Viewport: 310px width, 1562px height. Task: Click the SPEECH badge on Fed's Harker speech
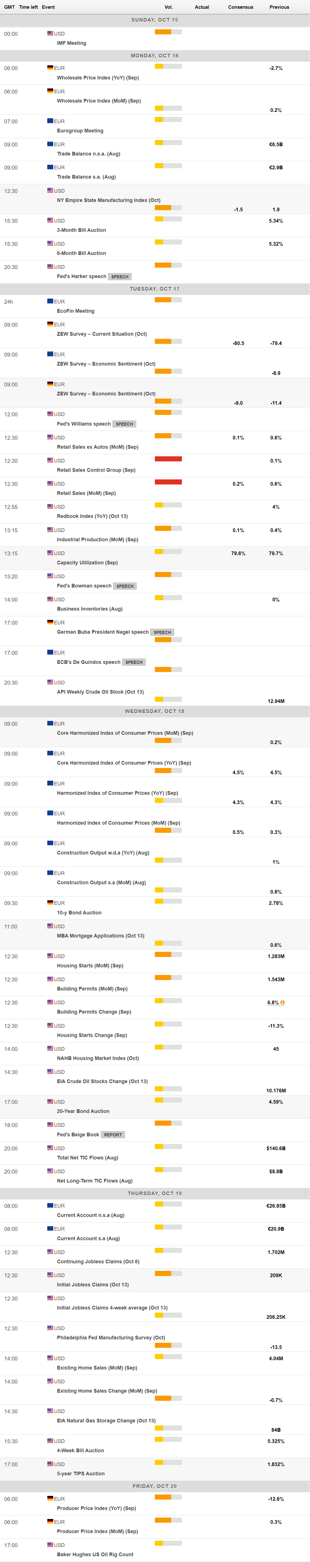pyautogui.click(x=120, y=276)
